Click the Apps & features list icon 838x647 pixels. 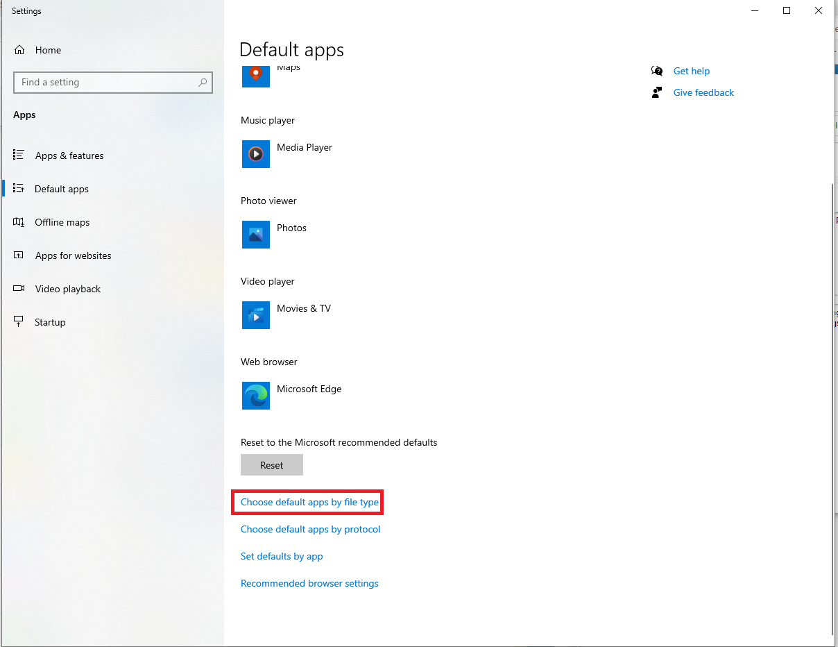point(19,156)
